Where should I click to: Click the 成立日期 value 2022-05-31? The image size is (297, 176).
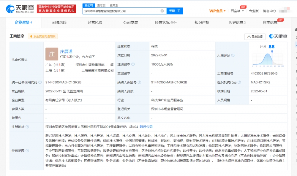click(x=159, y=55)
